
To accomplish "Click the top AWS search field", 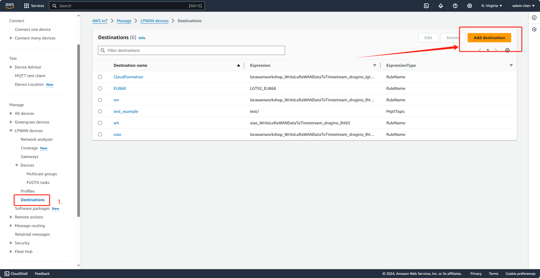I will [127, 6].
